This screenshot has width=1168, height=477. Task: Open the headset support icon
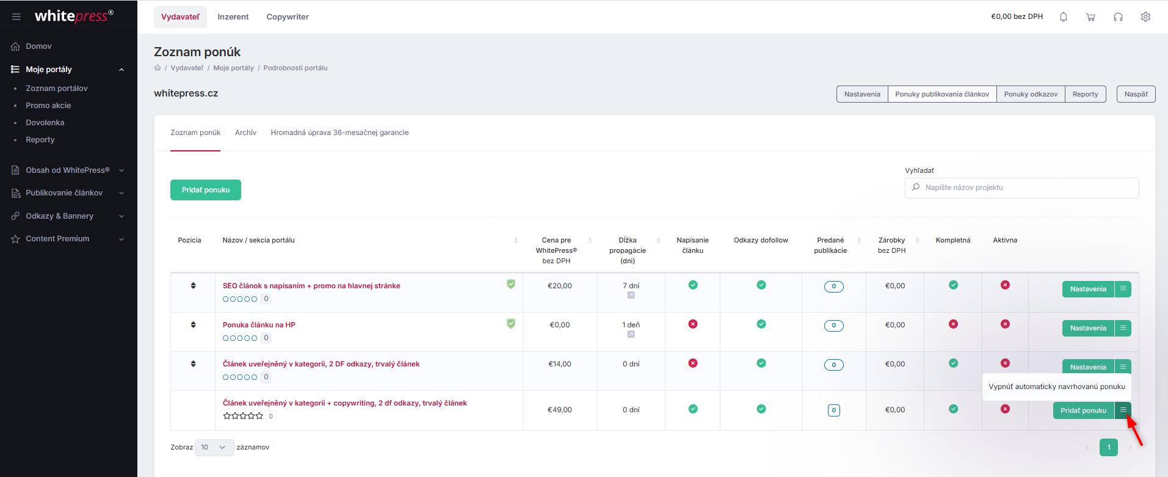coord(1118,17)
